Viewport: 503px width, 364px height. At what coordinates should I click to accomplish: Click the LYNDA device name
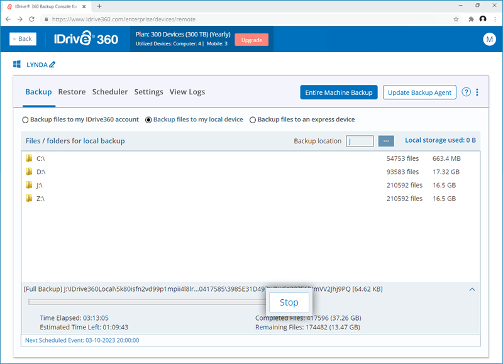click(x=37, y=65)
